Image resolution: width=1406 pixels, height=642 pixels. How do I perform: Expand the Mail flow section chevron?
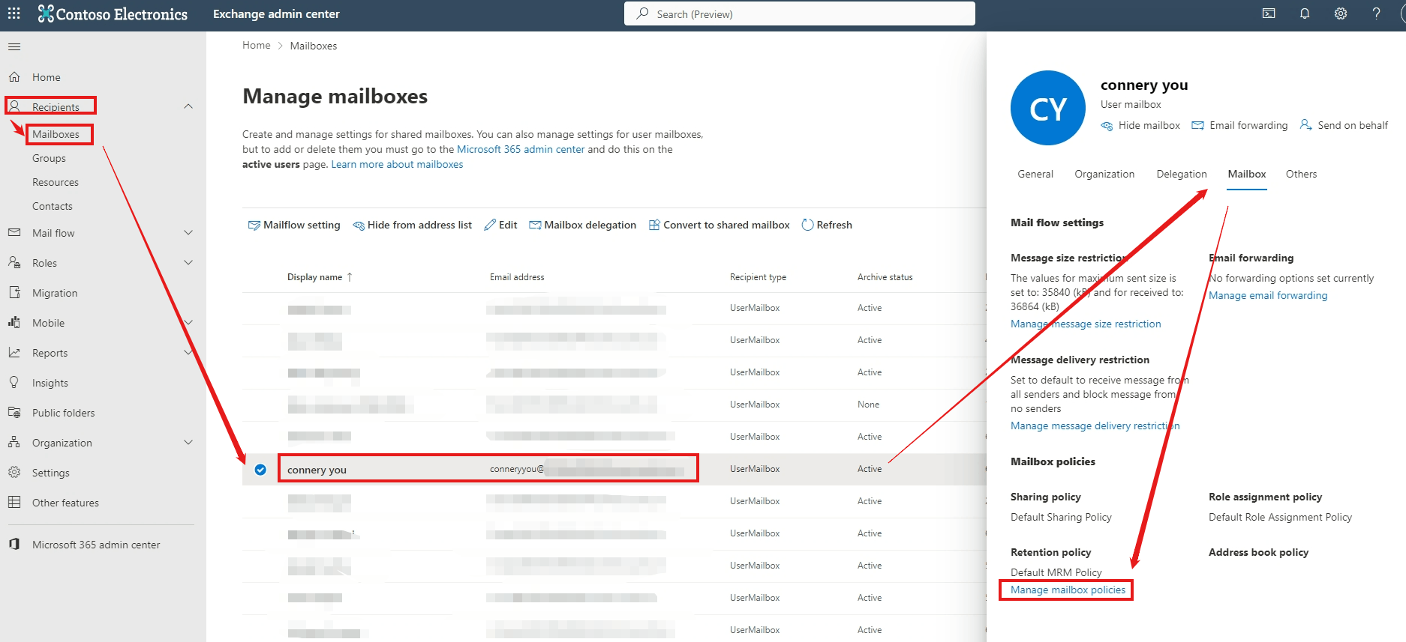coord(188,233)
